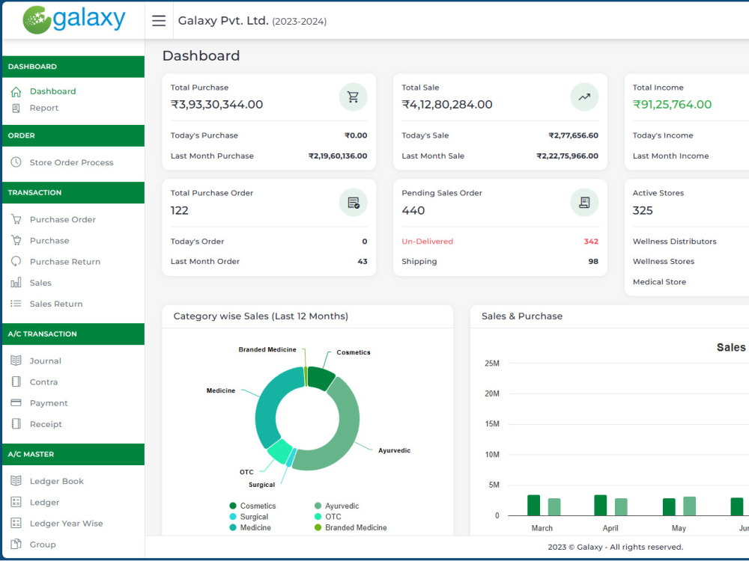Click the Purchase Order cart icon
Screen dimensions: 749x561
point(16,219)
